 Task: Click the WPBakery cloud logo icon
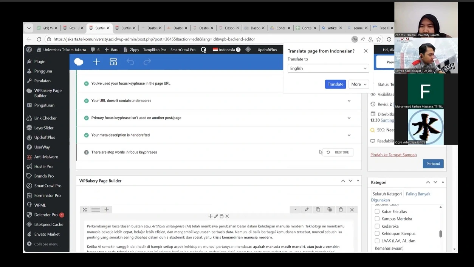tap(79, 62)
